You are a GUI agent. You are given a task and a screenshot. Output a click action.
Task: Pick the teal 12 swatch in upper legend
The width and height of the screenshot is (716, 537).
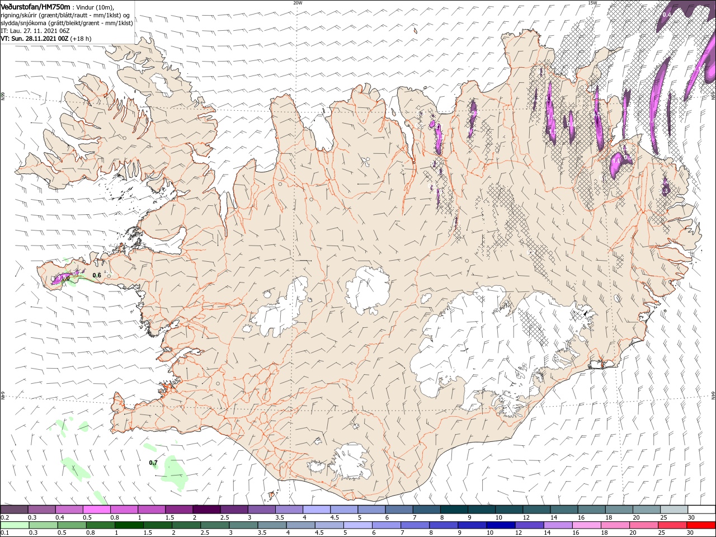(537, 510)
